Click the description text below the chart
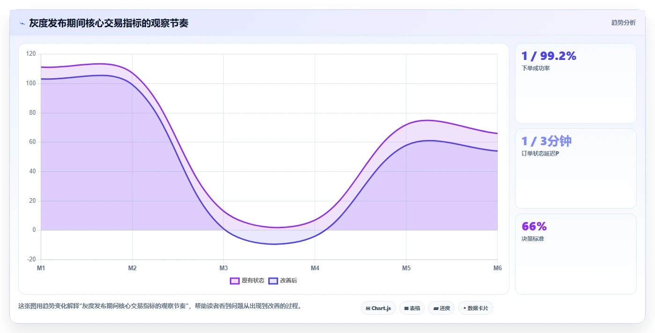 pos(160,306)
